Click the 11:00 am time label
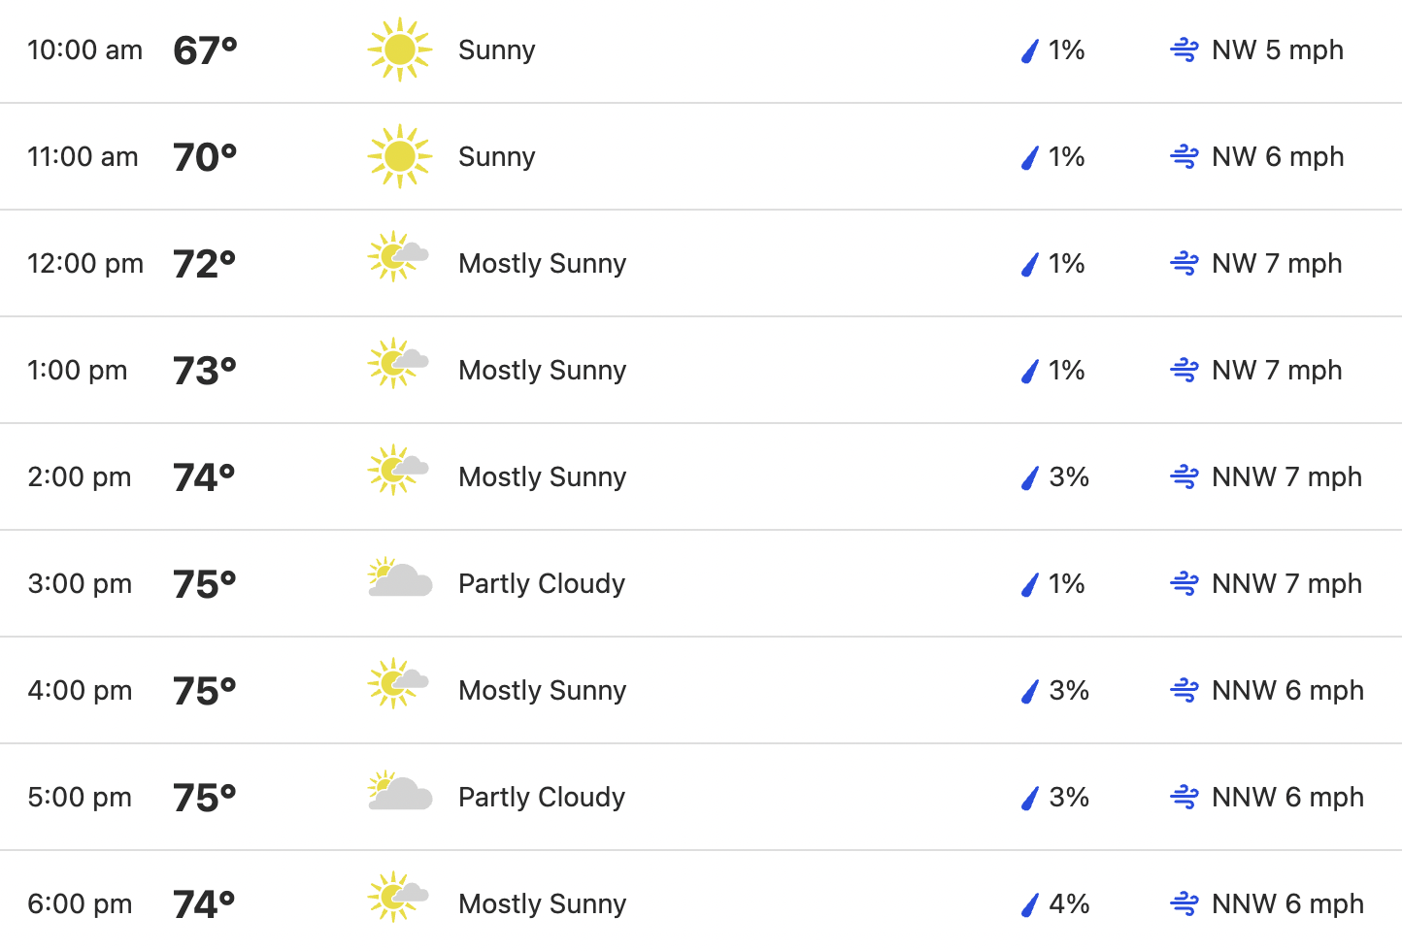This screenshot has height=951, width=1402. tap(83, 156)
